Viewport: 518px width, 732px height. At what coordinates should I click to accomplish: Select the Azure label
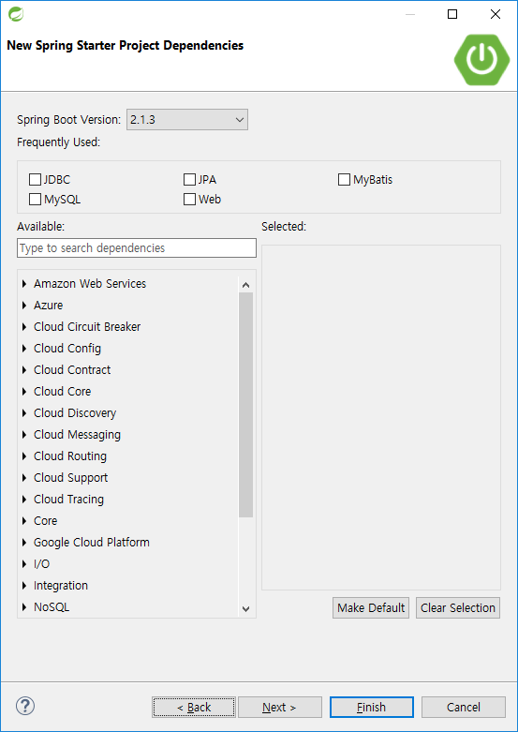[48, 305]
